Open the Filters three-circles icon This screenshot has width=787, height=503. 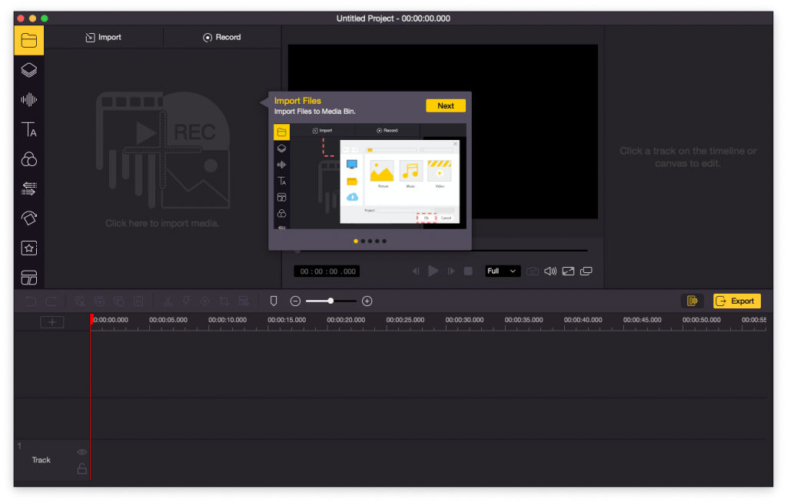[29, 158]
